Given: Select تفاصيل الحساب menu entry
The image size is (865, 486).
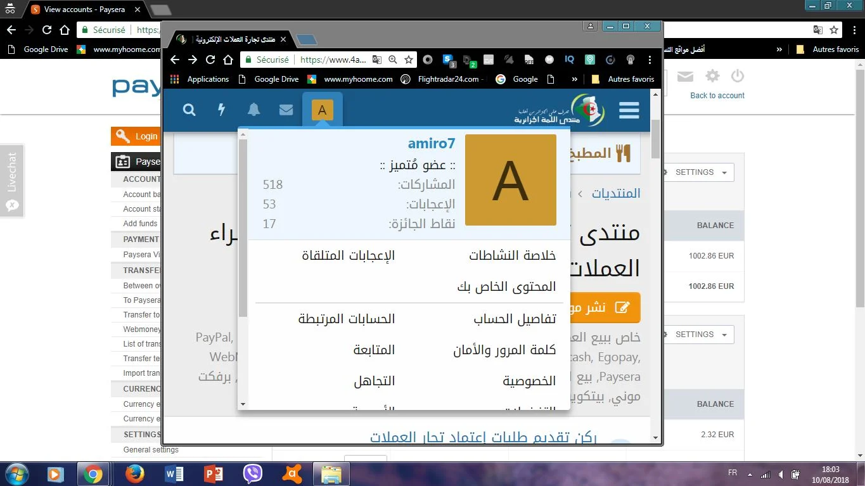Looking at the screenshot, I should pyautogui.click(x=515, y=319).
